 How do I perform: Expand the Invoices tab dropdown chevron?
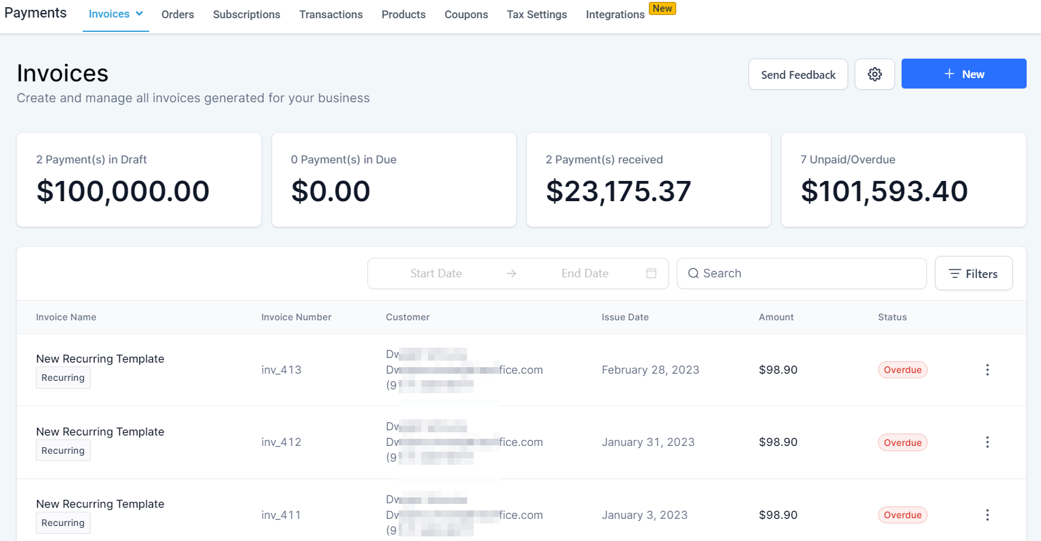click(x=139, y=14)
